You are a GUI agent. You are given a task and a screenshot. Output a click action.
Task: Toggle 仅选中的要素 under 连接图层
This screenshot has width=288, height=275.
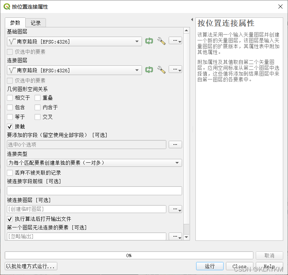coord(10,80)
